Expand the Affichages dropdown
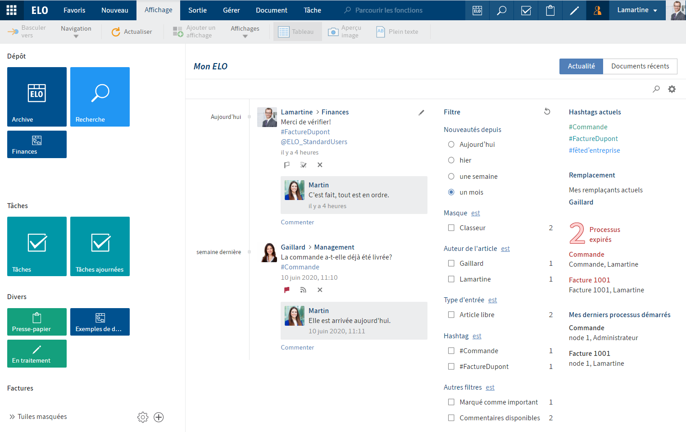Image resolution: width=686 pixels, height=432 pixels. (245, 32)
